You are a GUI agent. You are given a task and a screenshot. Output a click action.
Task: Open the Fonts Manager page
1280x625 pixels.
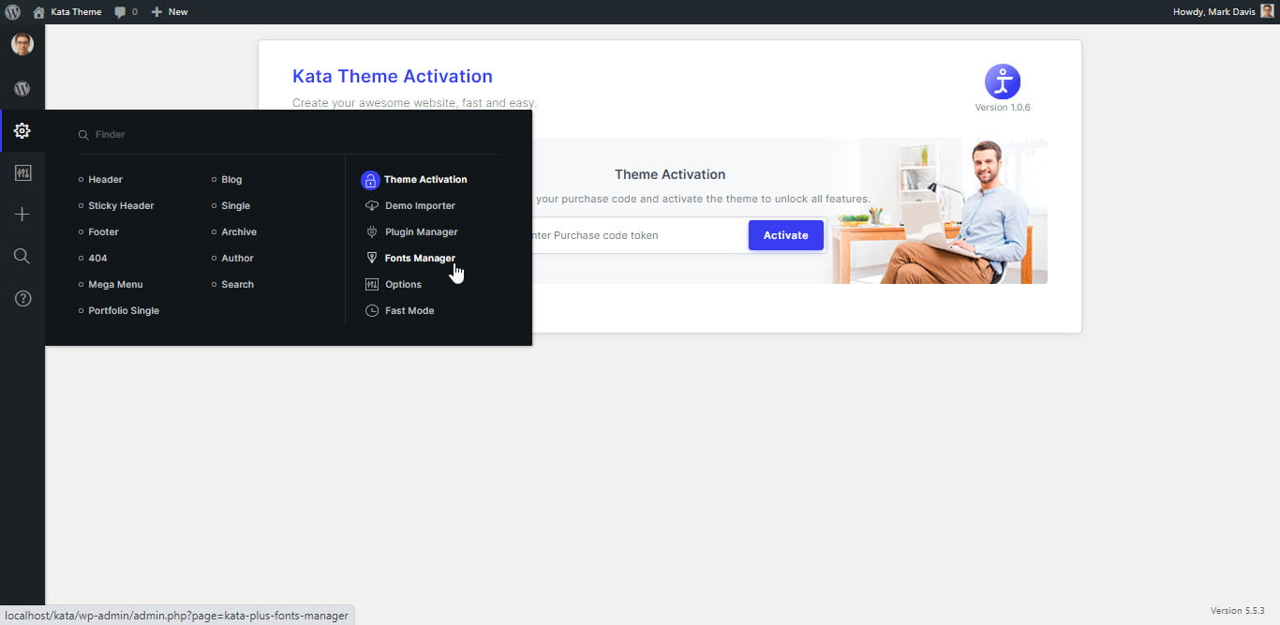[x=420, y=258]
